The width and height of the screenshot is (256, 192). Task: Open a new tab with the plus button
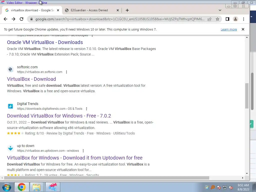pos(127,10)
